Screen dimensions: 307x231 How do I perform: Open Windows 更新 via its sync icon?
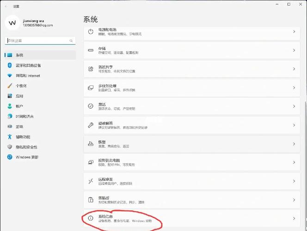tap(10, 157)
